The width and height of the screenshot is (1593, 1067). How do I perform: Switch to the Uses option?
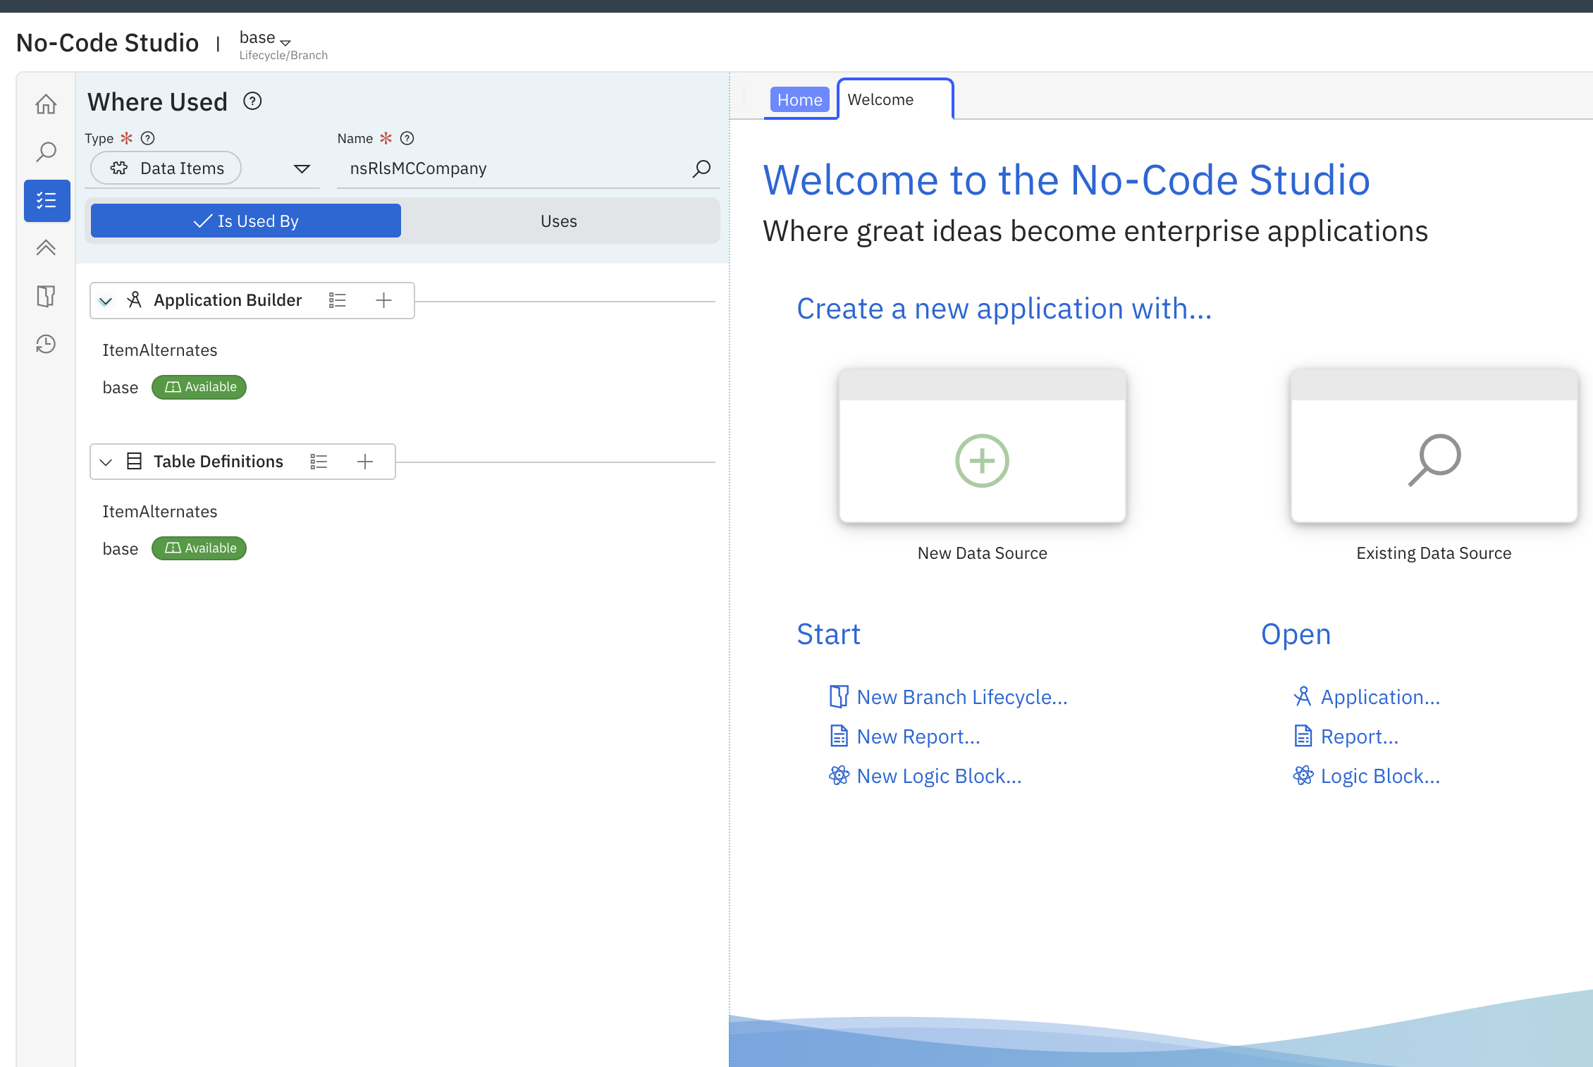coord(559,221)
